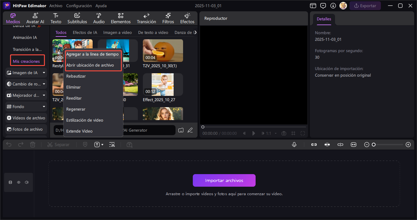Image resolution: width=417 pixels, height=220 pixels.
Task: Click the Exportar button
Action: coord(365,6)
